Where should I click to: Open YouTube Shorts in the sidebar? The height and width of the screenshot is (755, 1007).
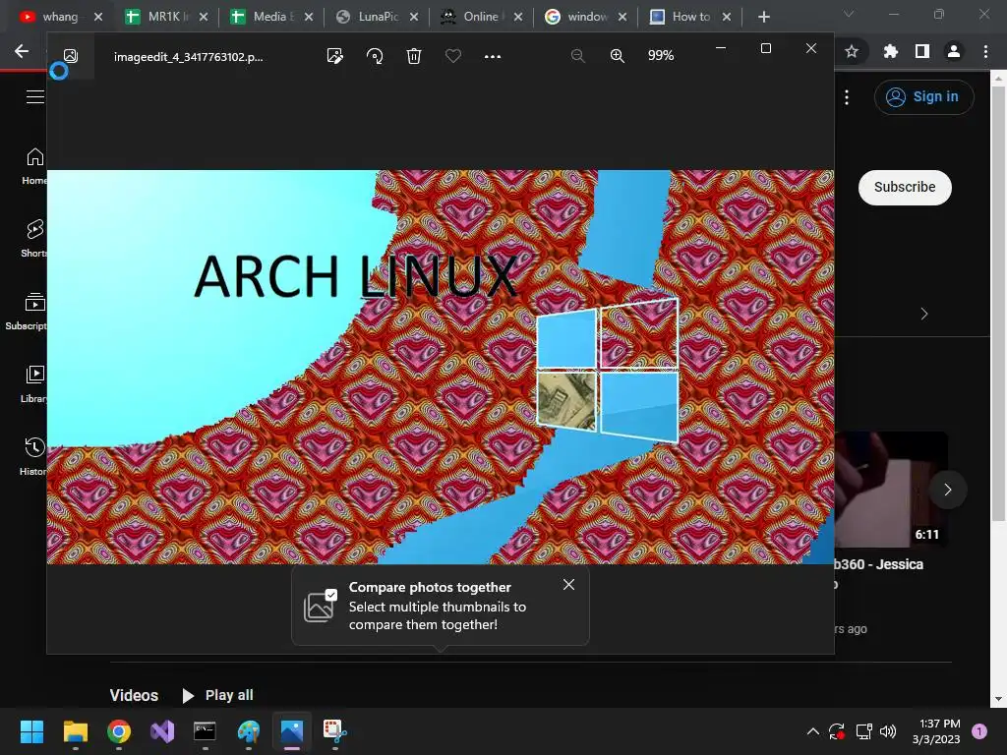[x=34, y=238]
